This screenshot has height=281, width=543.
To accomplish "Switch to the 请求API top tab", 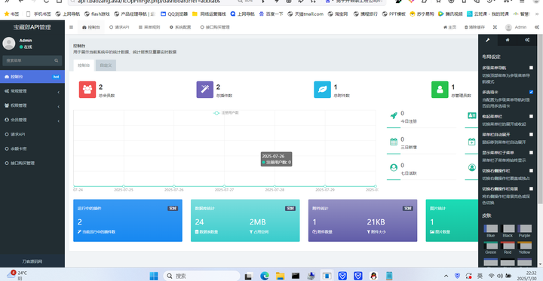I will click(x=119, y=27).
